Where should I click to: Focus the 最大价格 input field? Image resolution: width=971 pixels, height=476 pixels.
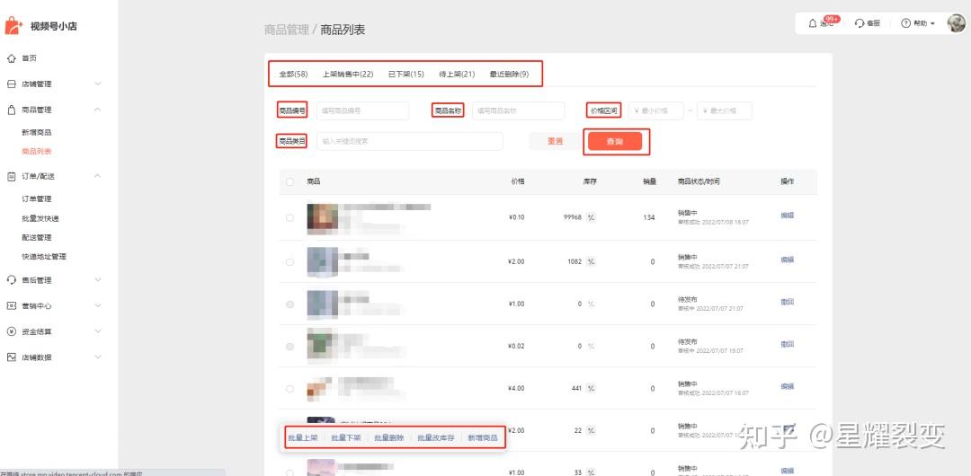point(725,110)
